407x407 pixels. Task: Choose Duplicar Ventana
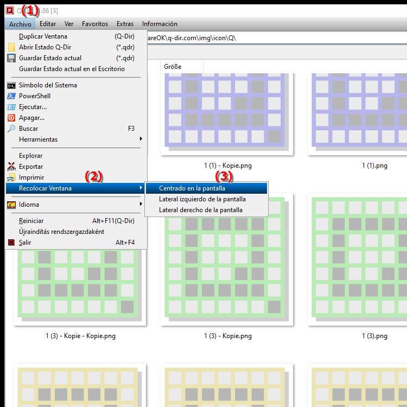tap(77, 36)
